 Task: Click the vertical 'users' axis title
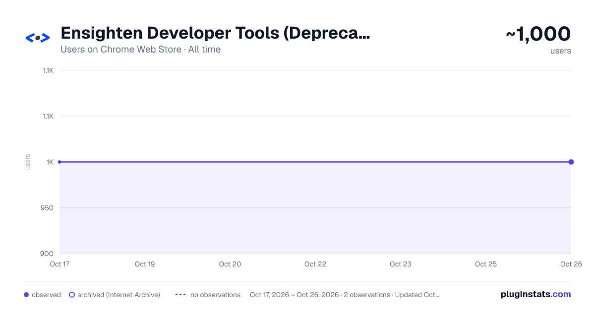point(28,162)
